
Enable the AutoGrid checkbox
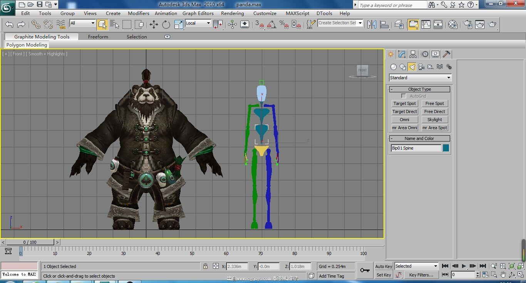[x=404, y=96]
